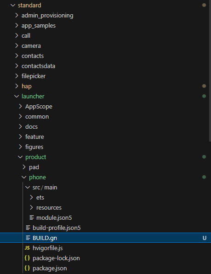Collapse the launcher folder chevron
Viewport: 211px width, 274px height.
coord(17,96)
